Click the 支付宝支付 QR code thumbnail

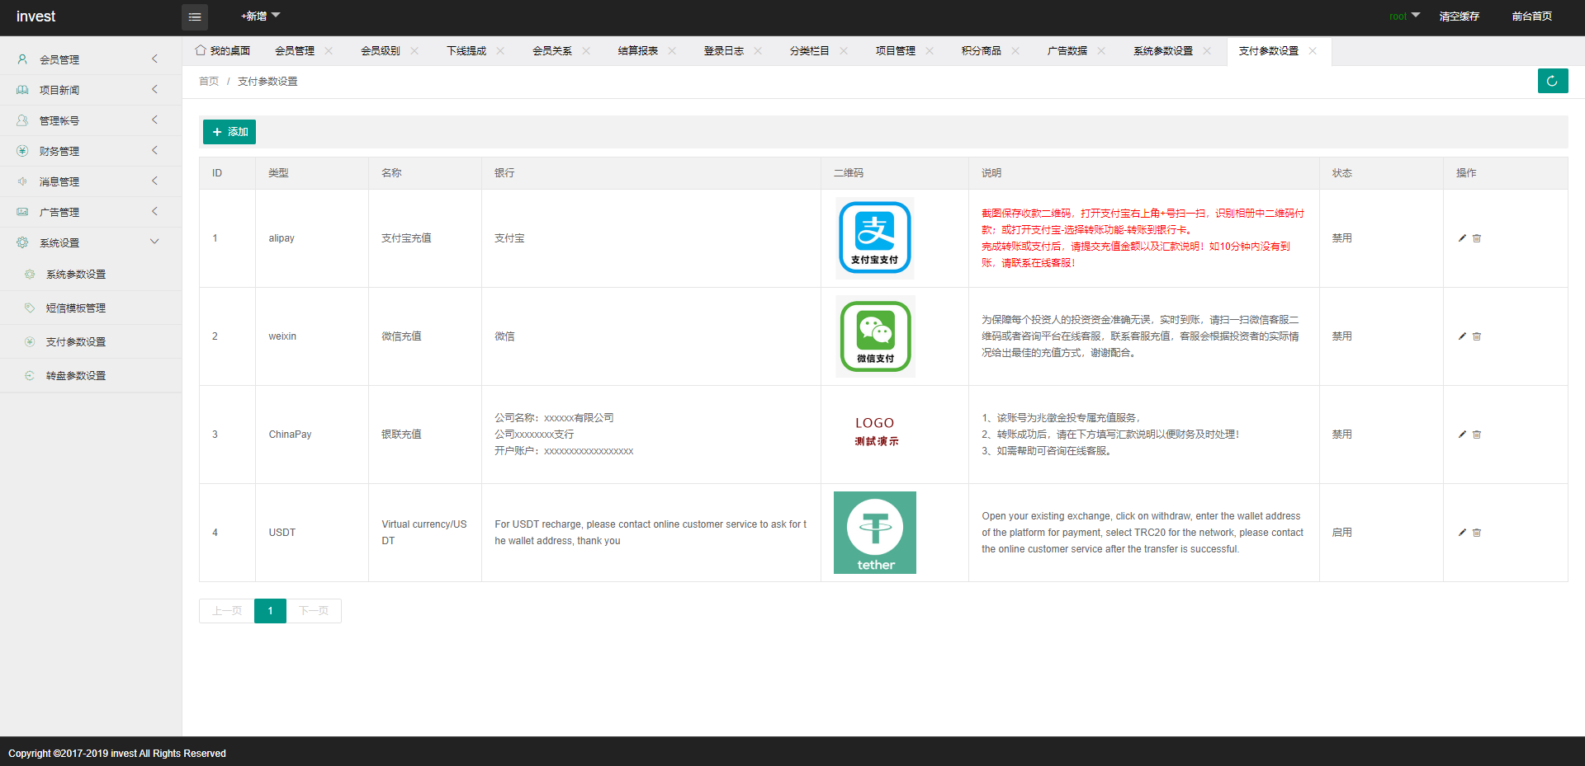pyautogui.click(x=874, y=238)
